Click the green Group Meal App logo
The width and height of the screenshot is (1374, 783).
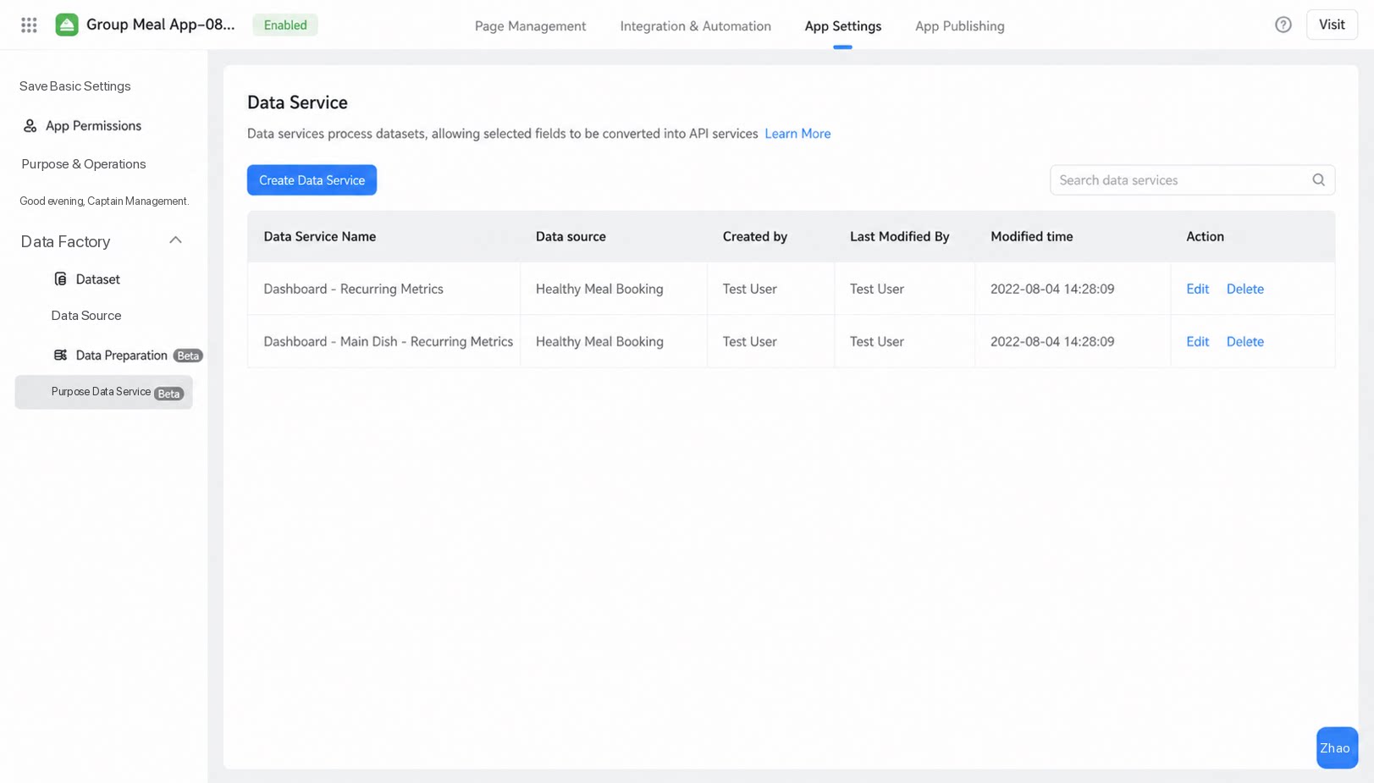(x=67, y=25)
